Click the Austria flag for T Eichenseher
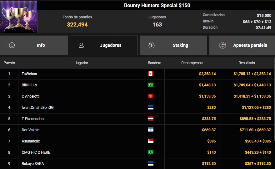 (x=151, y=118)
